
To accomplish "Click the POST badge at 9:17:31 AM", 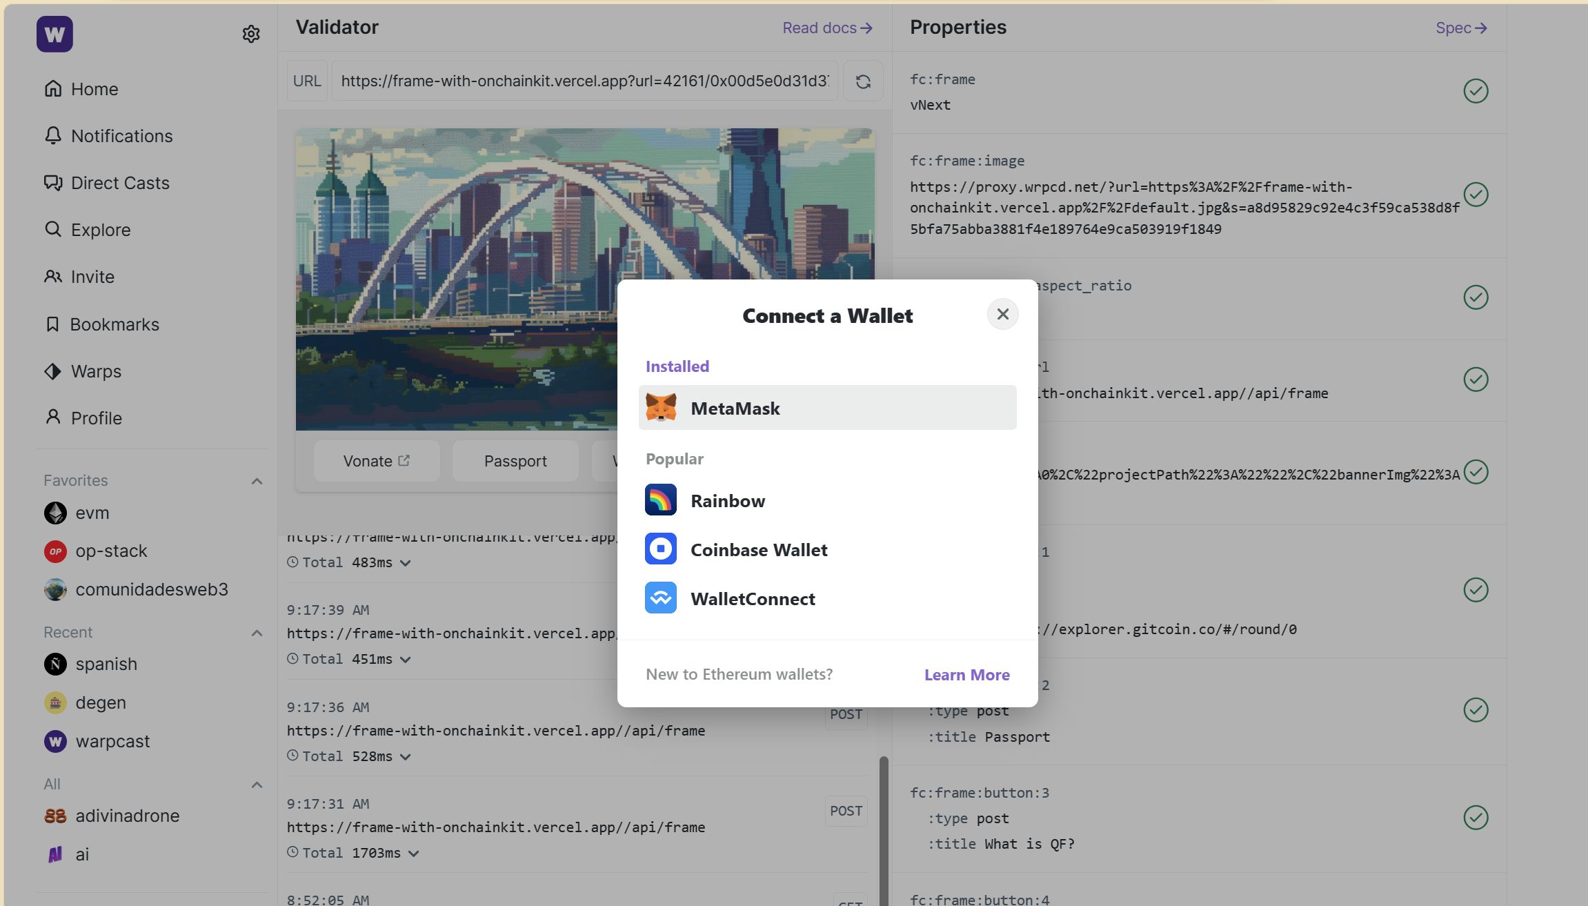I will (x=846, y=811).
